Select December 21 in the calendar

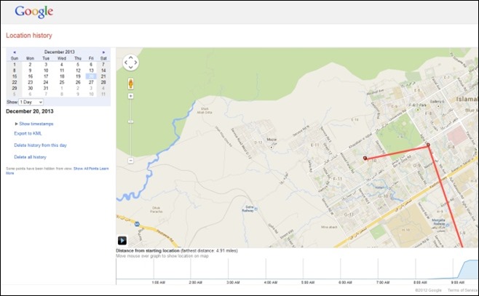click(103, 76)
